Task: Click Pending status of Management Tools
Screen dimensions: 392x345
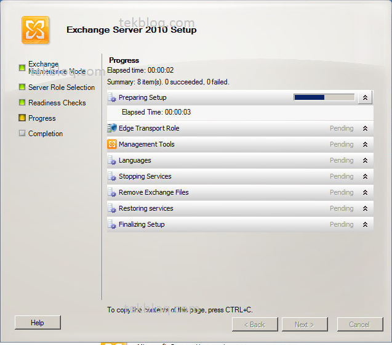Action: point(342,144)
